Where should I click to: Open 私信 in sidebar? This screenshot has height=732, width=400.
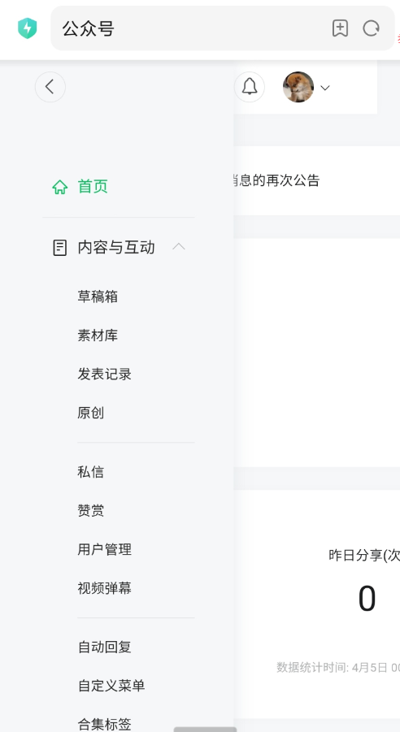(x=91, y=472)
